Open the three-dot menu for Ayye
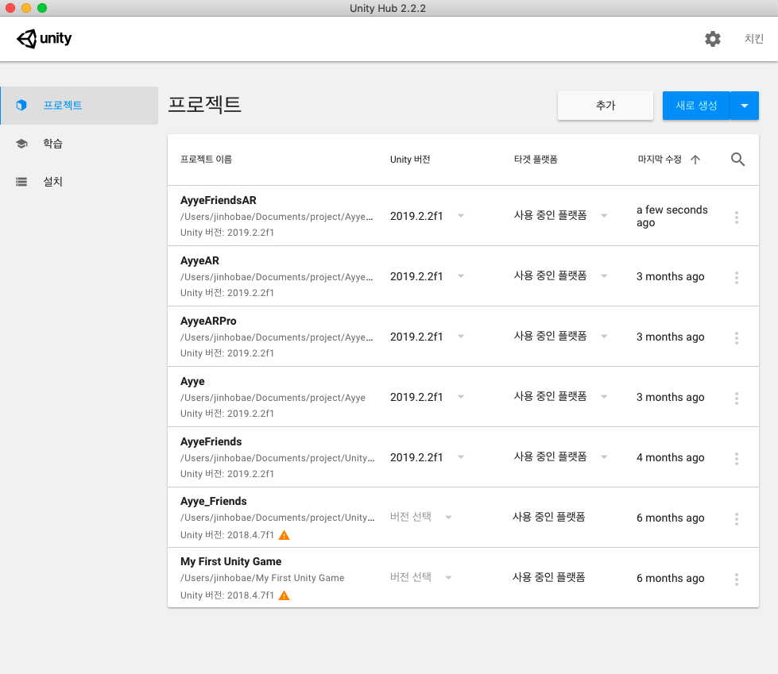 point(737,398)
